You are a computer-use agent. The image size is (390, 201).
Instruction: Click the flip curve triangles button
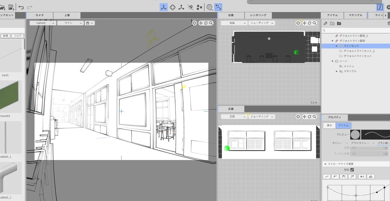click(371, 176)
